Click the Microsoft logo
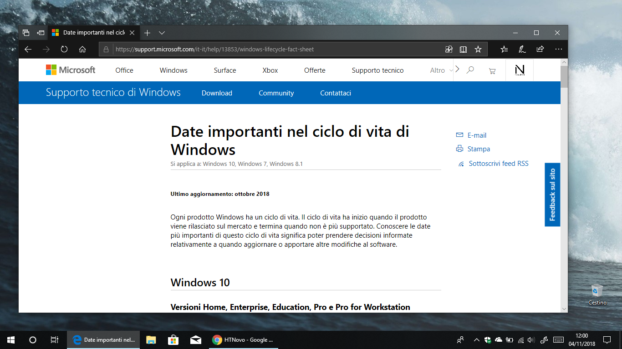Viewport: 622px width, 349px height. tap(71, 70)
